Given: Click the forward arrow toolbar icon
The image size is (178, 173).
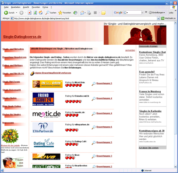Looking at the screenshot, I should click(x=21, y=13).
